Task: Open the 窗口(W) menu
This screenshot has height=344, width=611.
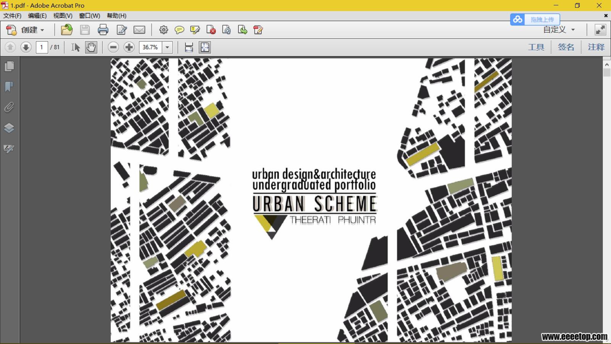Action: pos(89,16)
